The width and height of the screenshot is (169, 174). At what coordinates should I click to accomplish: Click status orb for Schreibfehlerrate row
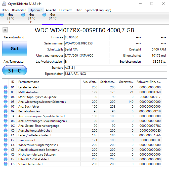tap(6, 164)
